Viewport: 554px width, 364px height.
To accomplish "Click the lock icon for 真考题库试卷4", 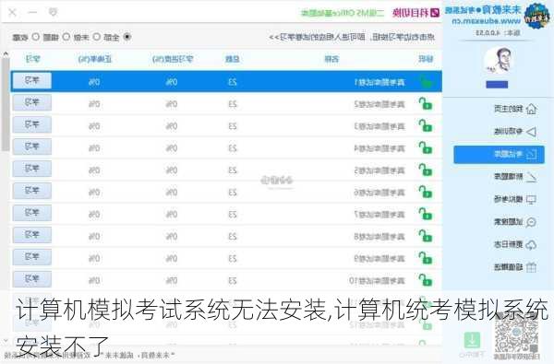I will click(x=426, y=147).
